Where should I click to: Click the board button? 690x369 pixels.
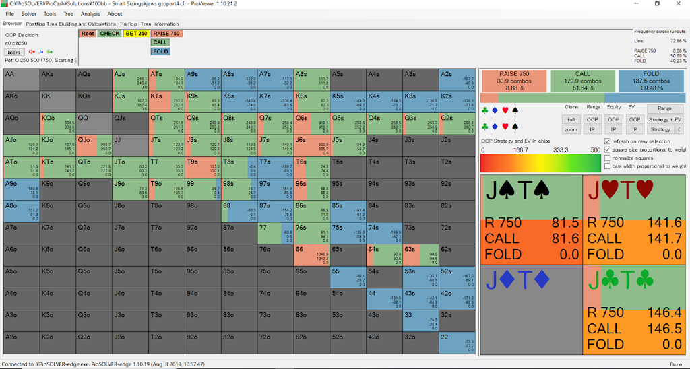click(14, 52)
